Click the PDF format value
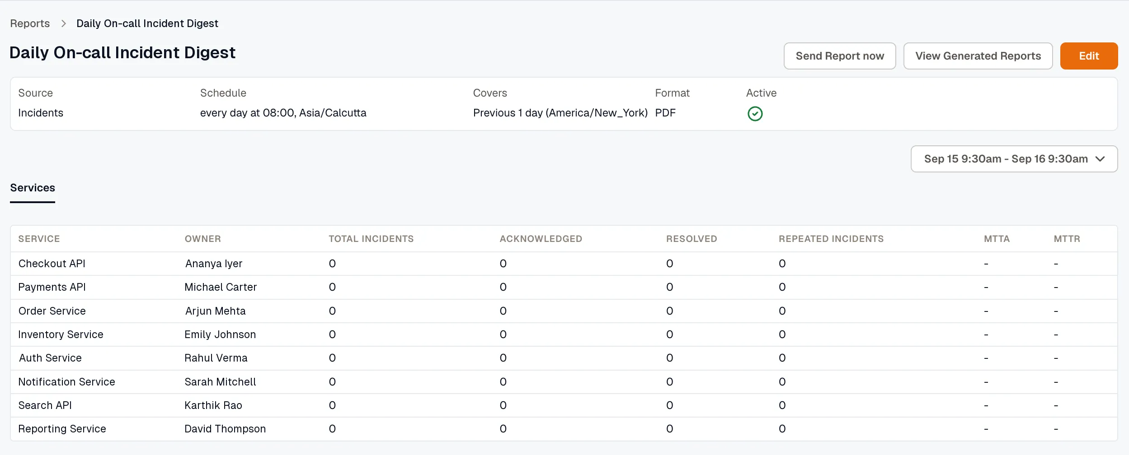Screen dimensions: 1129x455 [665, 113]
